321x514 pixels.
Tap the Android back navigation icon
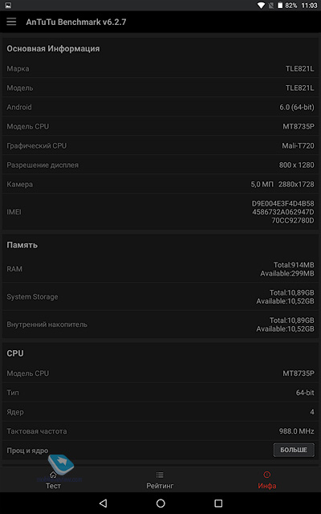[x=104, y=503]
